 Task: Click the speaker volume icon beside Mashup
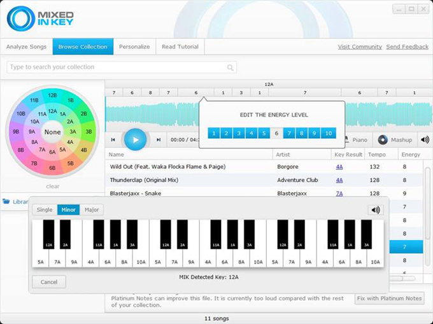(425, 139)
